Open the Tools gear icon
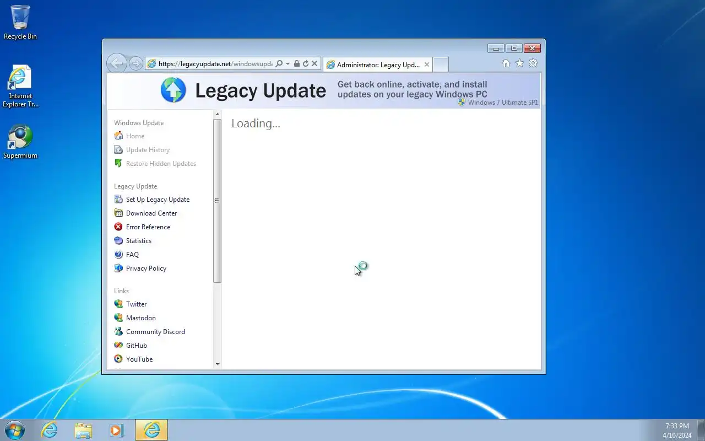This screenshot has height=441, width=705. click(533, 63)
